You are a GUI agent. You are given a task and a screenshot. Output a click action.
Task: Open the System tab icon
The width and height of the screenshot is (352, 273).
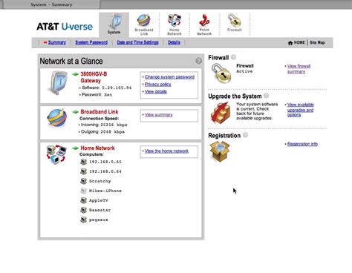coord(114,22)
